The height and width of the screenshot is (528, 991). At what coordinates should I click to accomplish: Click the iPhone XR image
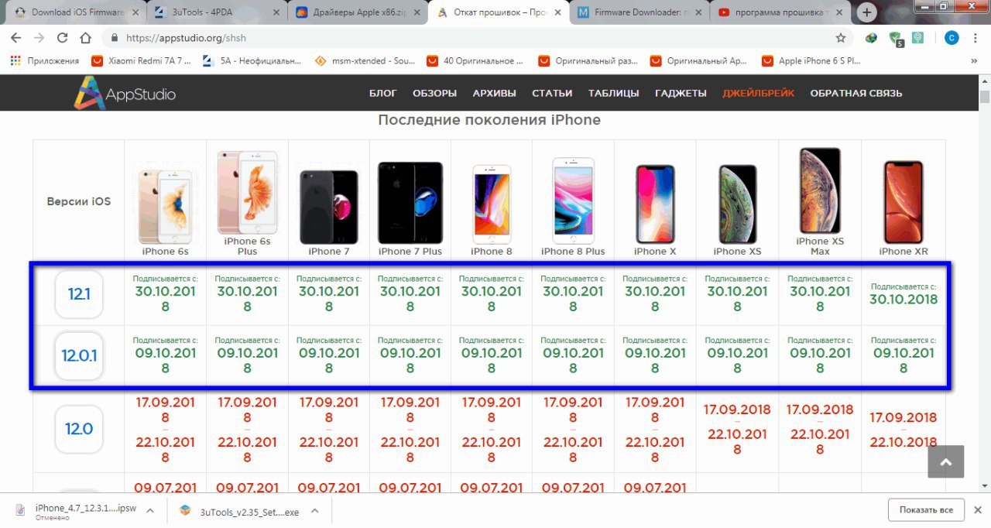[904, 202]
